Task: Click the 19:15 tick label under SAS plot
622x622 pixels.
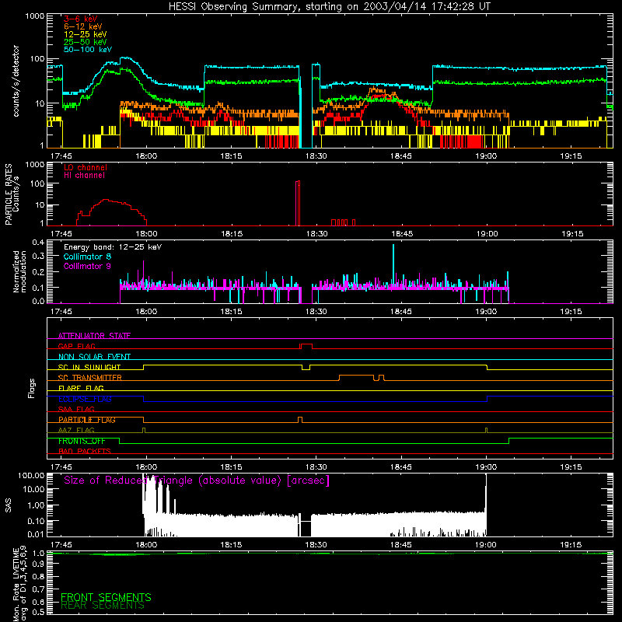Action: pos(571,545)
